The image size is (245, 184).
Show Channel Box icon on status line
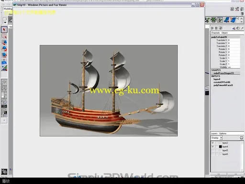click(242, 9)
